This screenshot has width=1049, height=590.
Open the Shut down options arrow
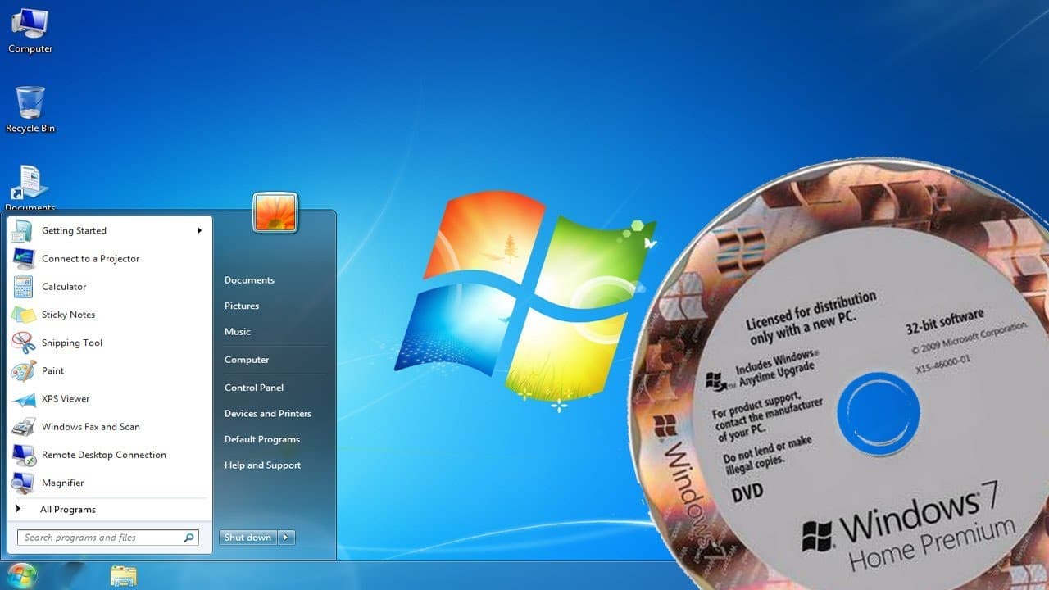285,538
